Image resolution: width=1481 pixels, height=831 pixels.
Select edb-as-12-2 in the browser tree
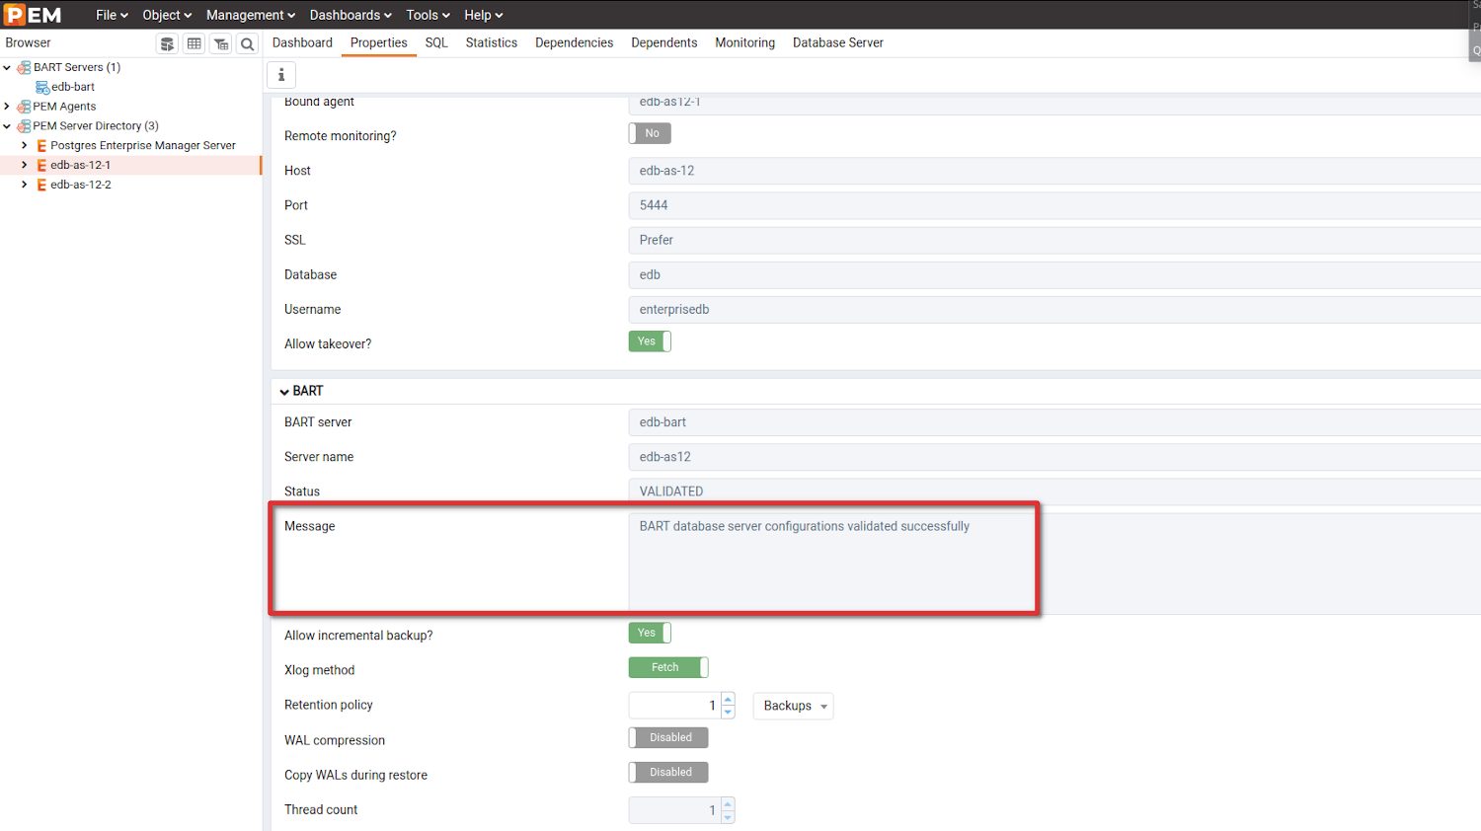pyautogui.click(x=81, y=186)
